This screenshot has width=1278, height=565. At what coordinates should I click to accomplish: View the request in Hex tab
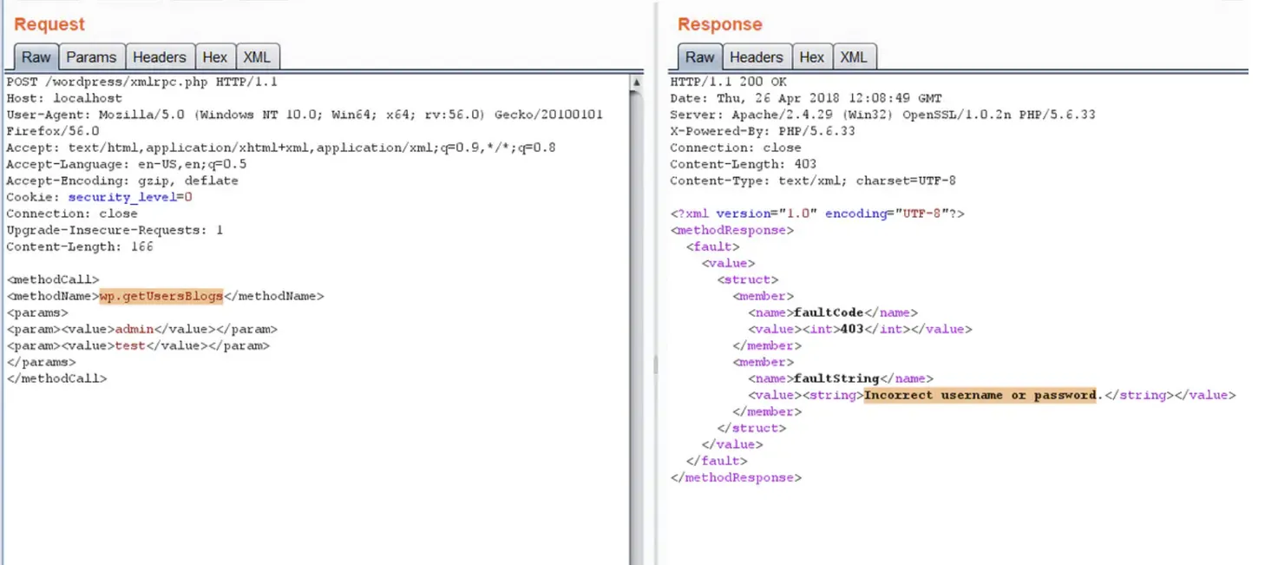[214, 57]
